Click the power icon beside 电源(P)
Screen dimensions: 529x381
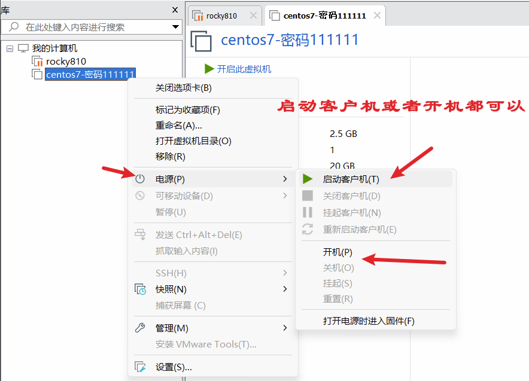click(x=140, y=179)
